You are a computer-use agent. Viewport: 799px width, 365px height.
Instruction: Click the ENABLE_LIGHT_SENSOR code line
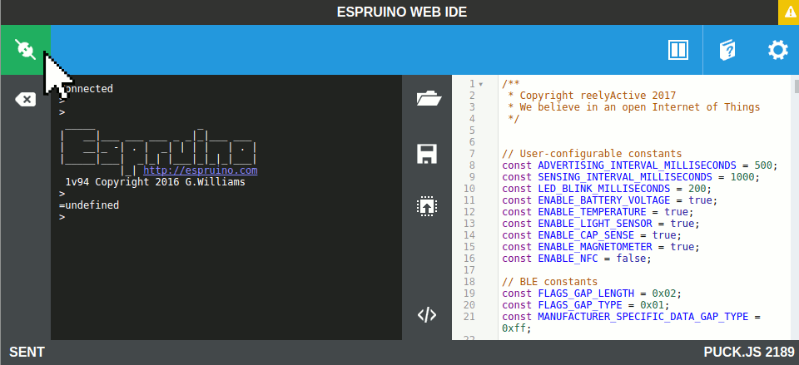601,224
